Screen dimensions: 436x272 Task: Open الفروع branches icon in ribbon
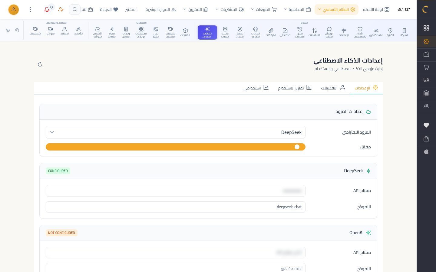[x=390, y=32]
